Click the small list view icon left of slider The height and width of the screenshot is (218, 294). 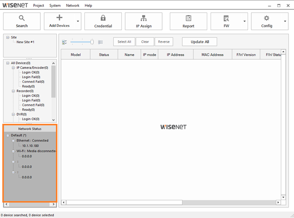[64, 42]
